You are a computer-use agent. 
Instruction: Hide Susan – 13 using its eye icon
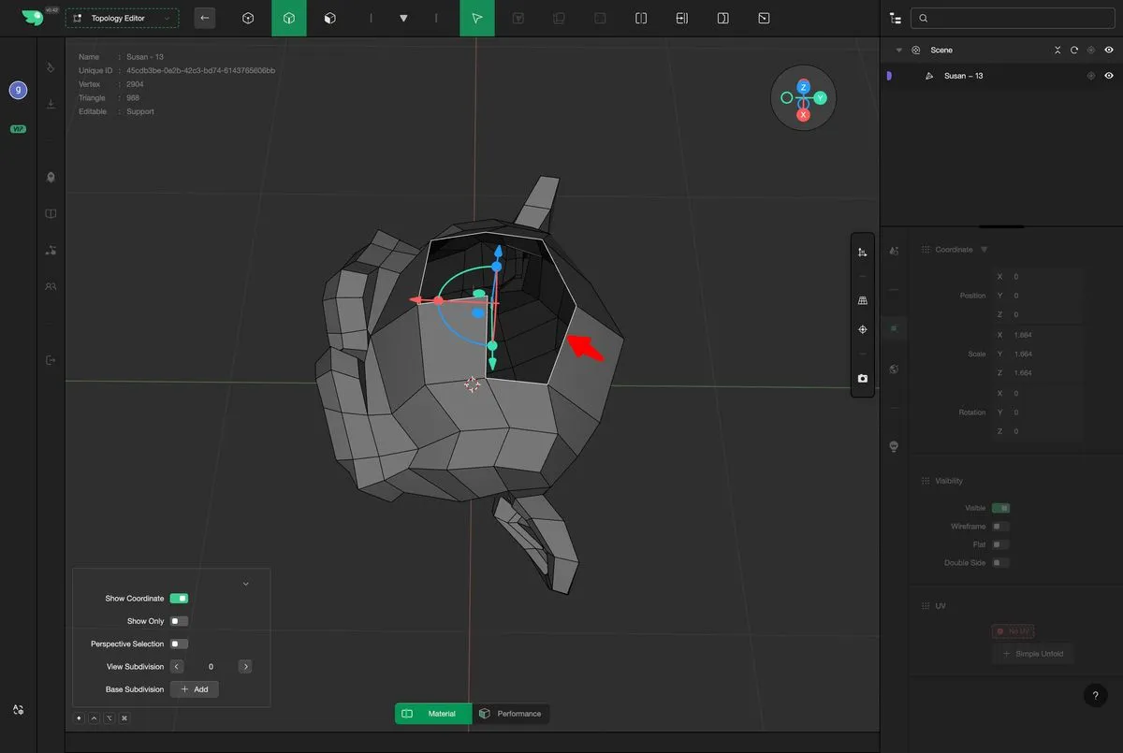[x=1109, y=76]
